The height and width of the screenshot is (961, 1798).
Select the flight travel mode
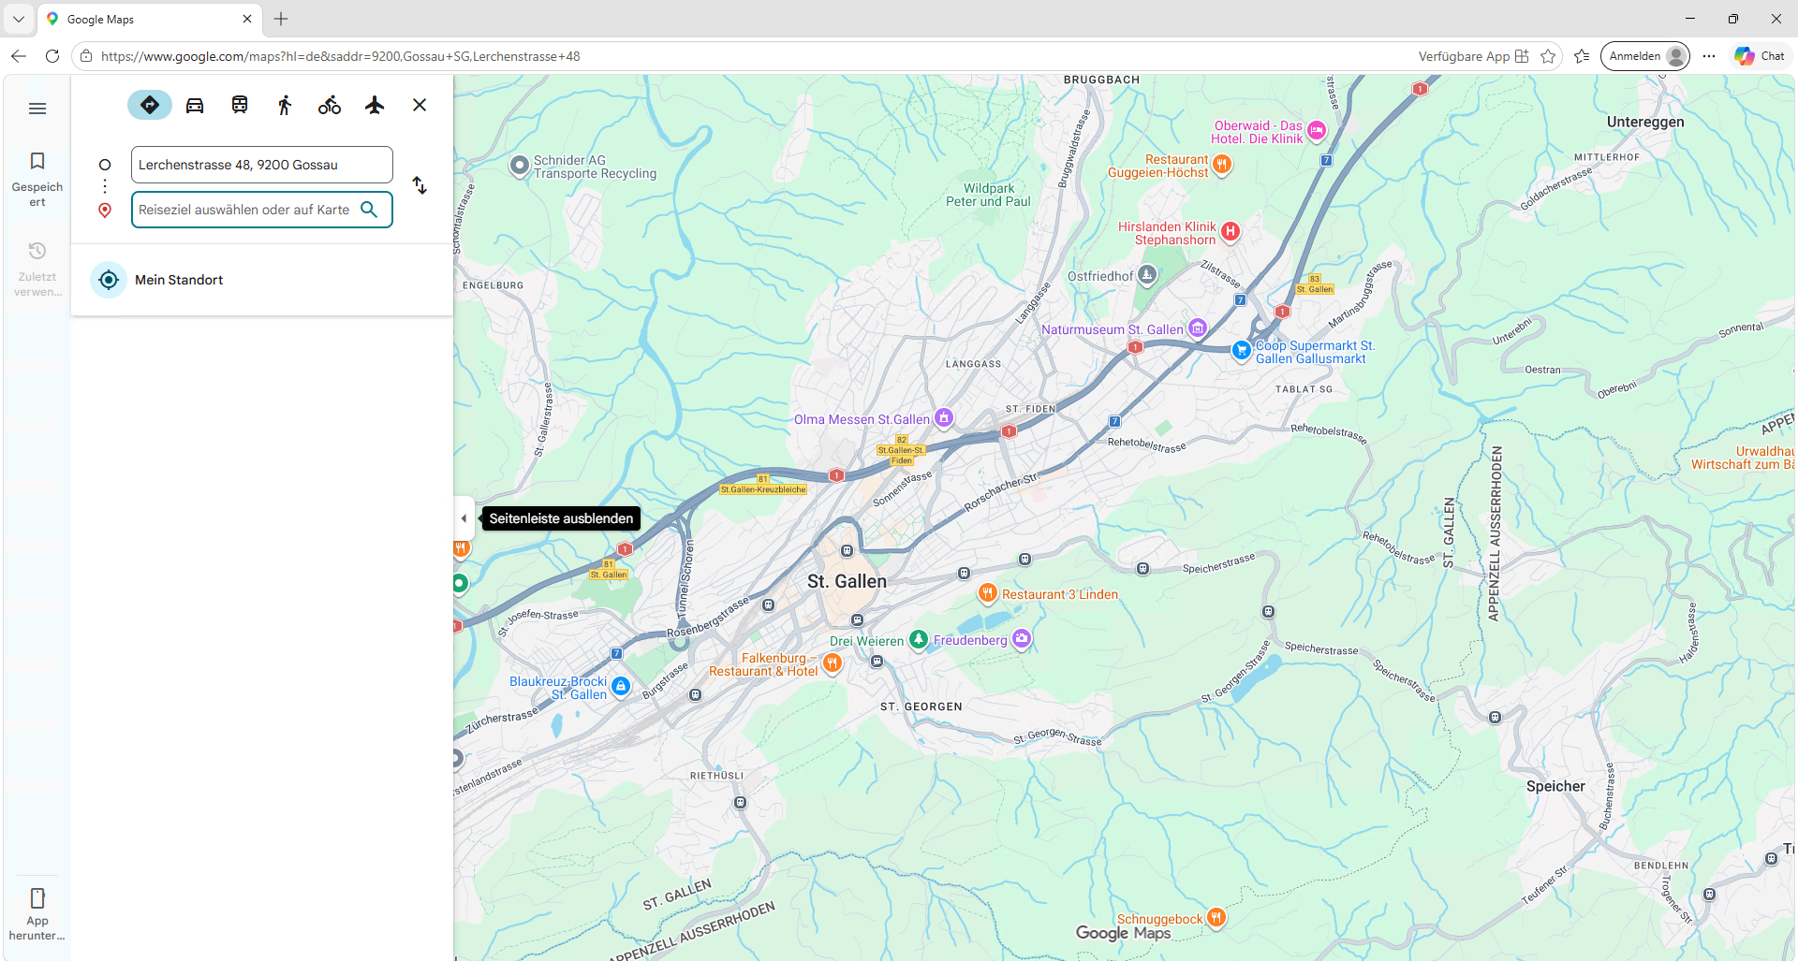click(x=375, y=105)
